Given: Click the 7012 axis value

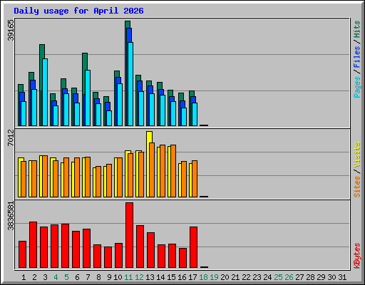Looking at the screenshot, I should (11, 138).
